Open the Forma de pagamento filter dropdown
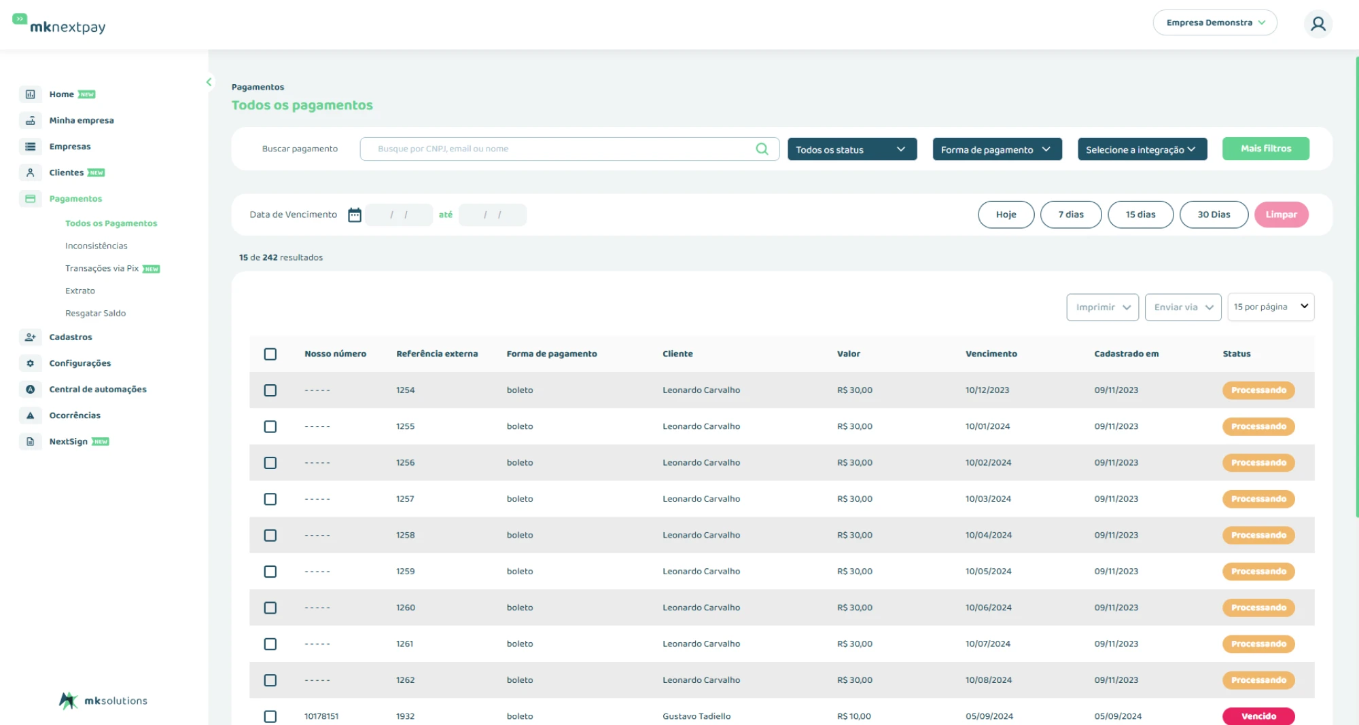Screen dimensions: 1359x725 click(997, 149)
